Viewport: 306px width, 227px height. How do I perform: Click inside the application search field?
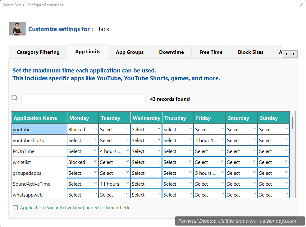[x=83, y=98]
